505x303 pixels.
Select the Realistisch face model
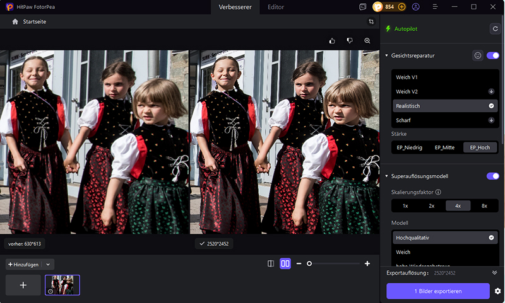tap(445, 106)
